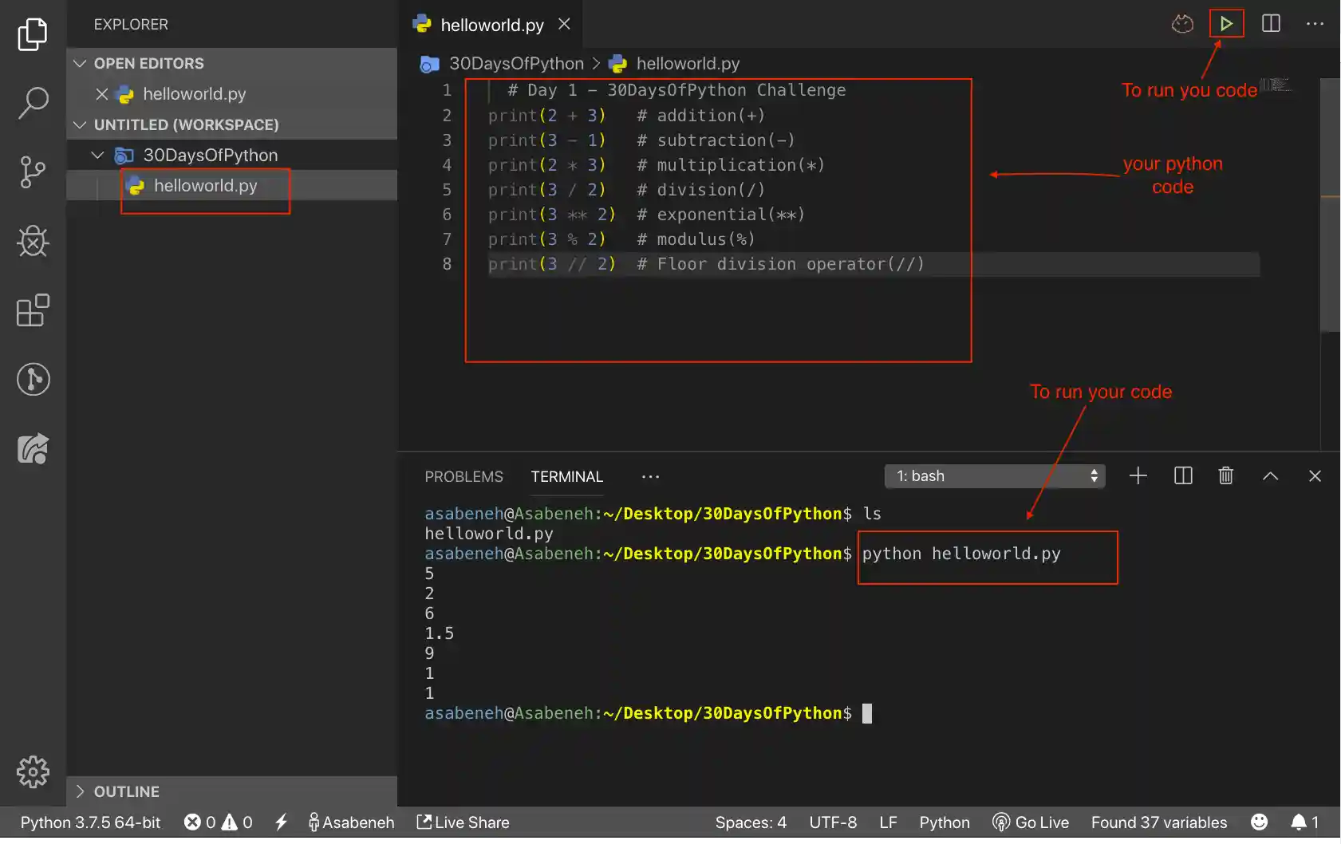
Task: Maximize the terminal panel with the chevron
Action: (x=1270, y=475)
